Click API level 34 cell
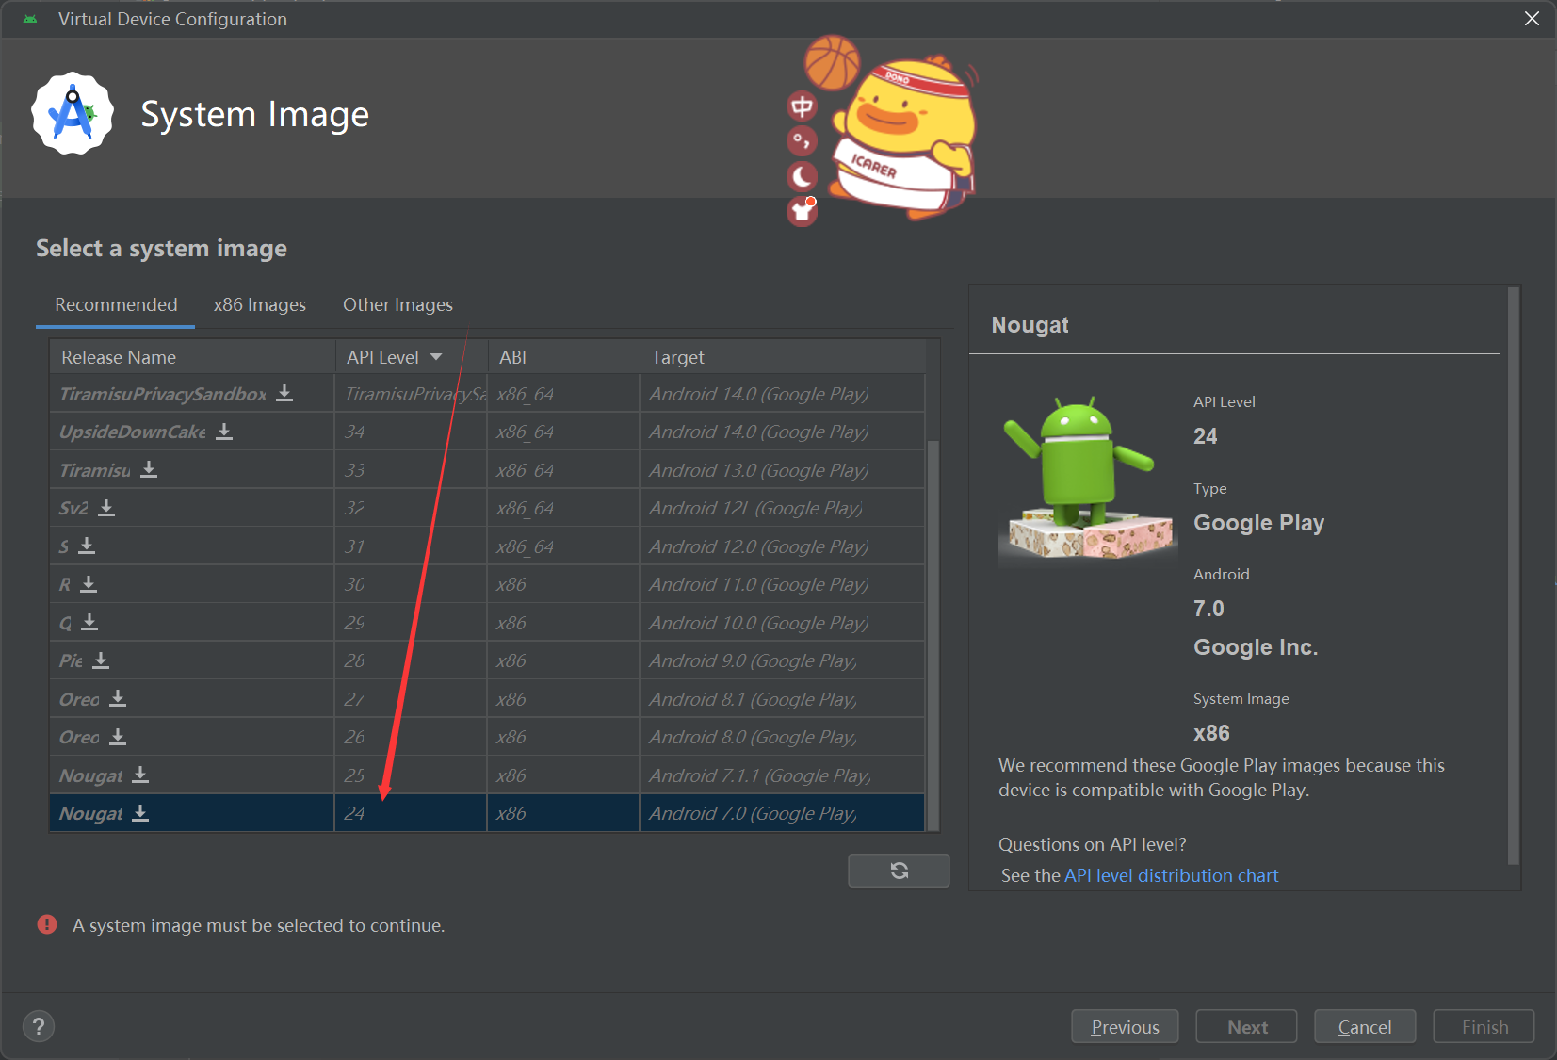Image resolution: width=1557 pixels, height=1060 pixels. pos(411,432)
